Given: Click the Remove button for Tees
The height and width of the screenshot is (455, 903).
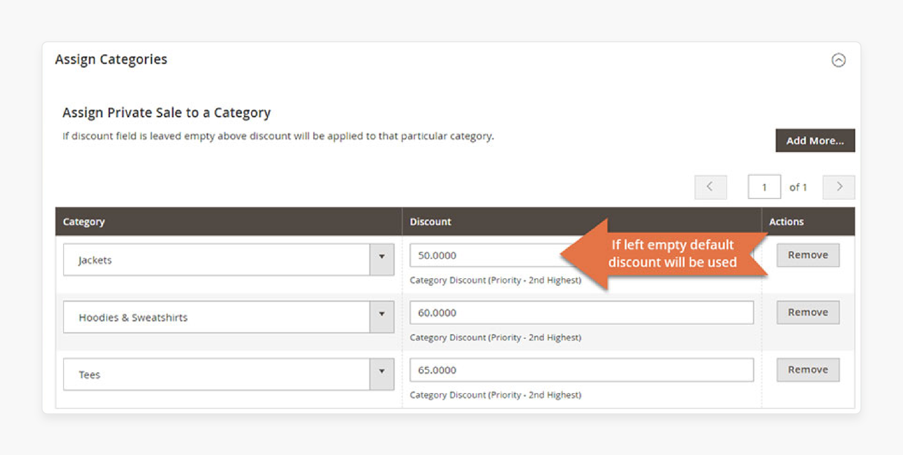Looking at the screenshot, I should click(x=808, y=369).
